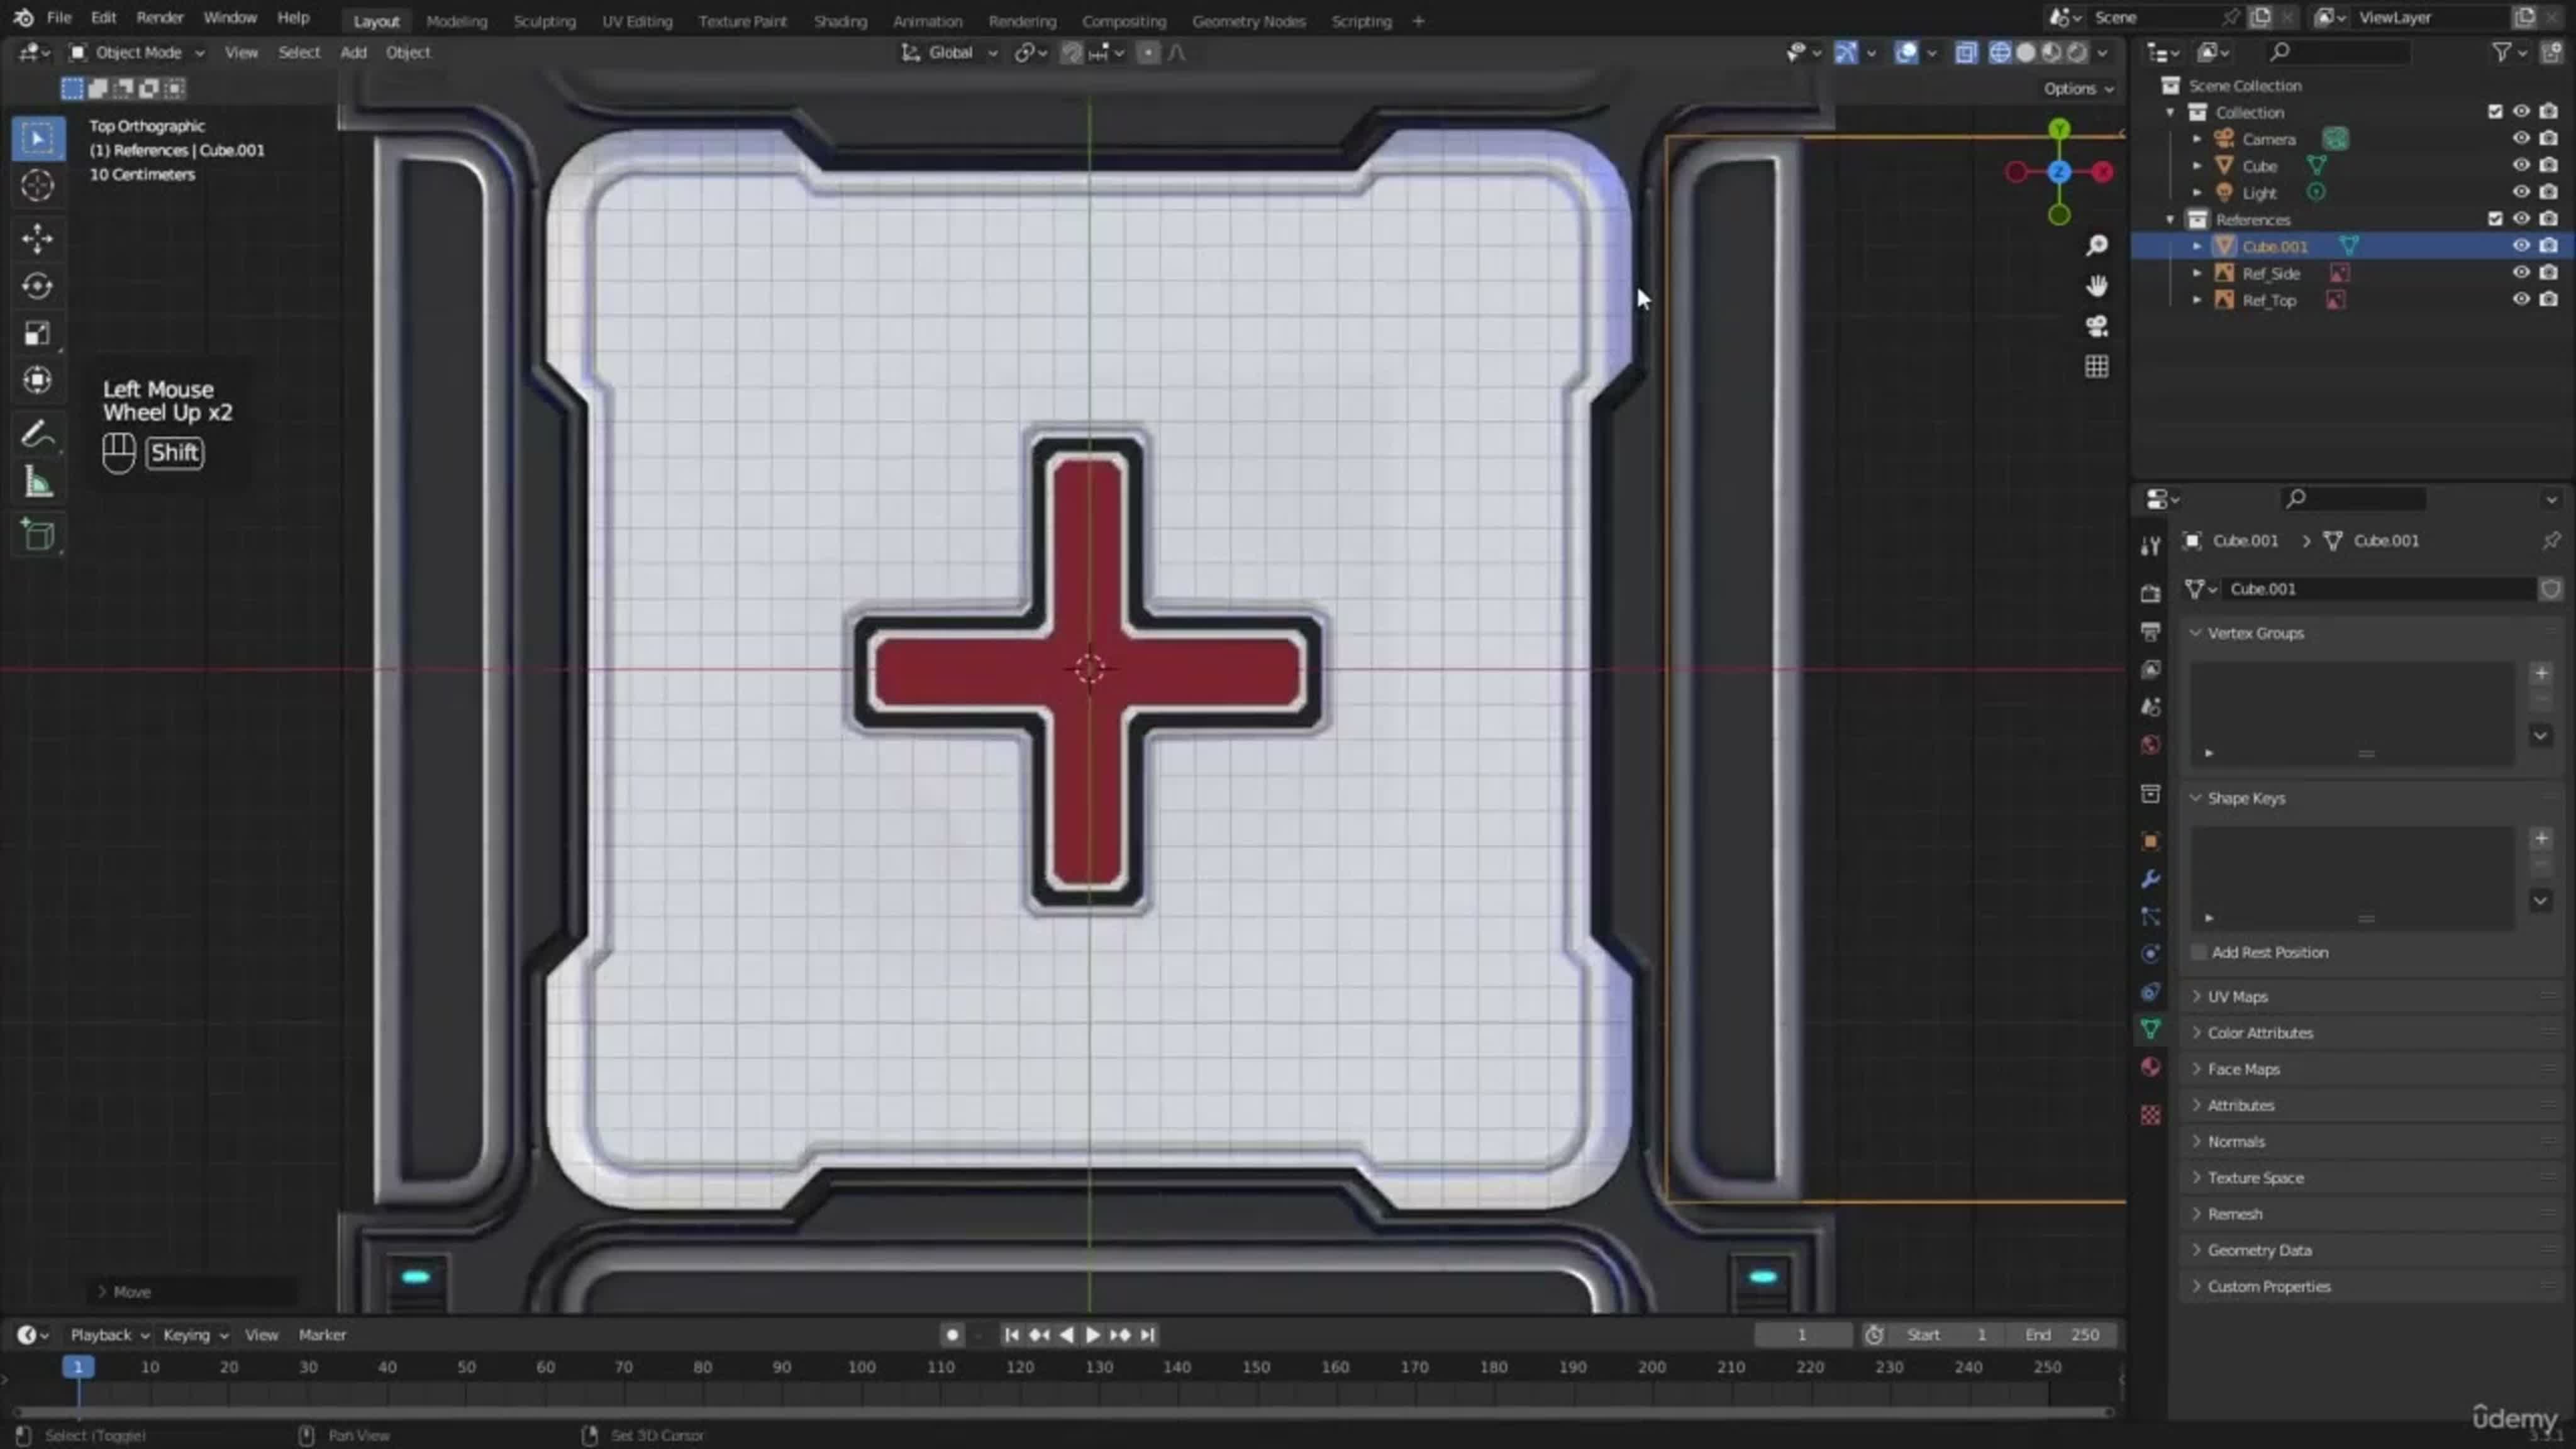2576x1449 pixels.
Task: Hide Ref_Side with eye icon
Action: (x=2521, y=272)
